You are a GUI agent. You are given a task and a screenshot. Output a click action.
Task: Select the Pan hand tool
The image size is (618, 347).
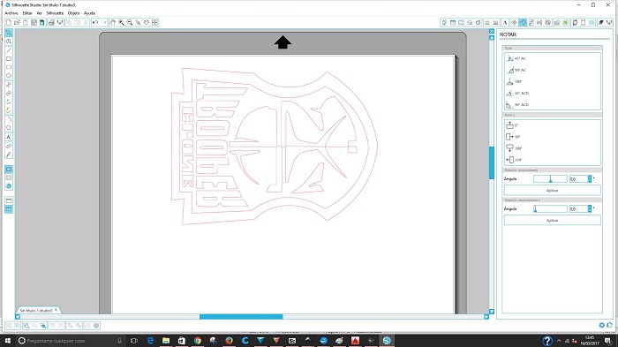(x=113, y=22)
